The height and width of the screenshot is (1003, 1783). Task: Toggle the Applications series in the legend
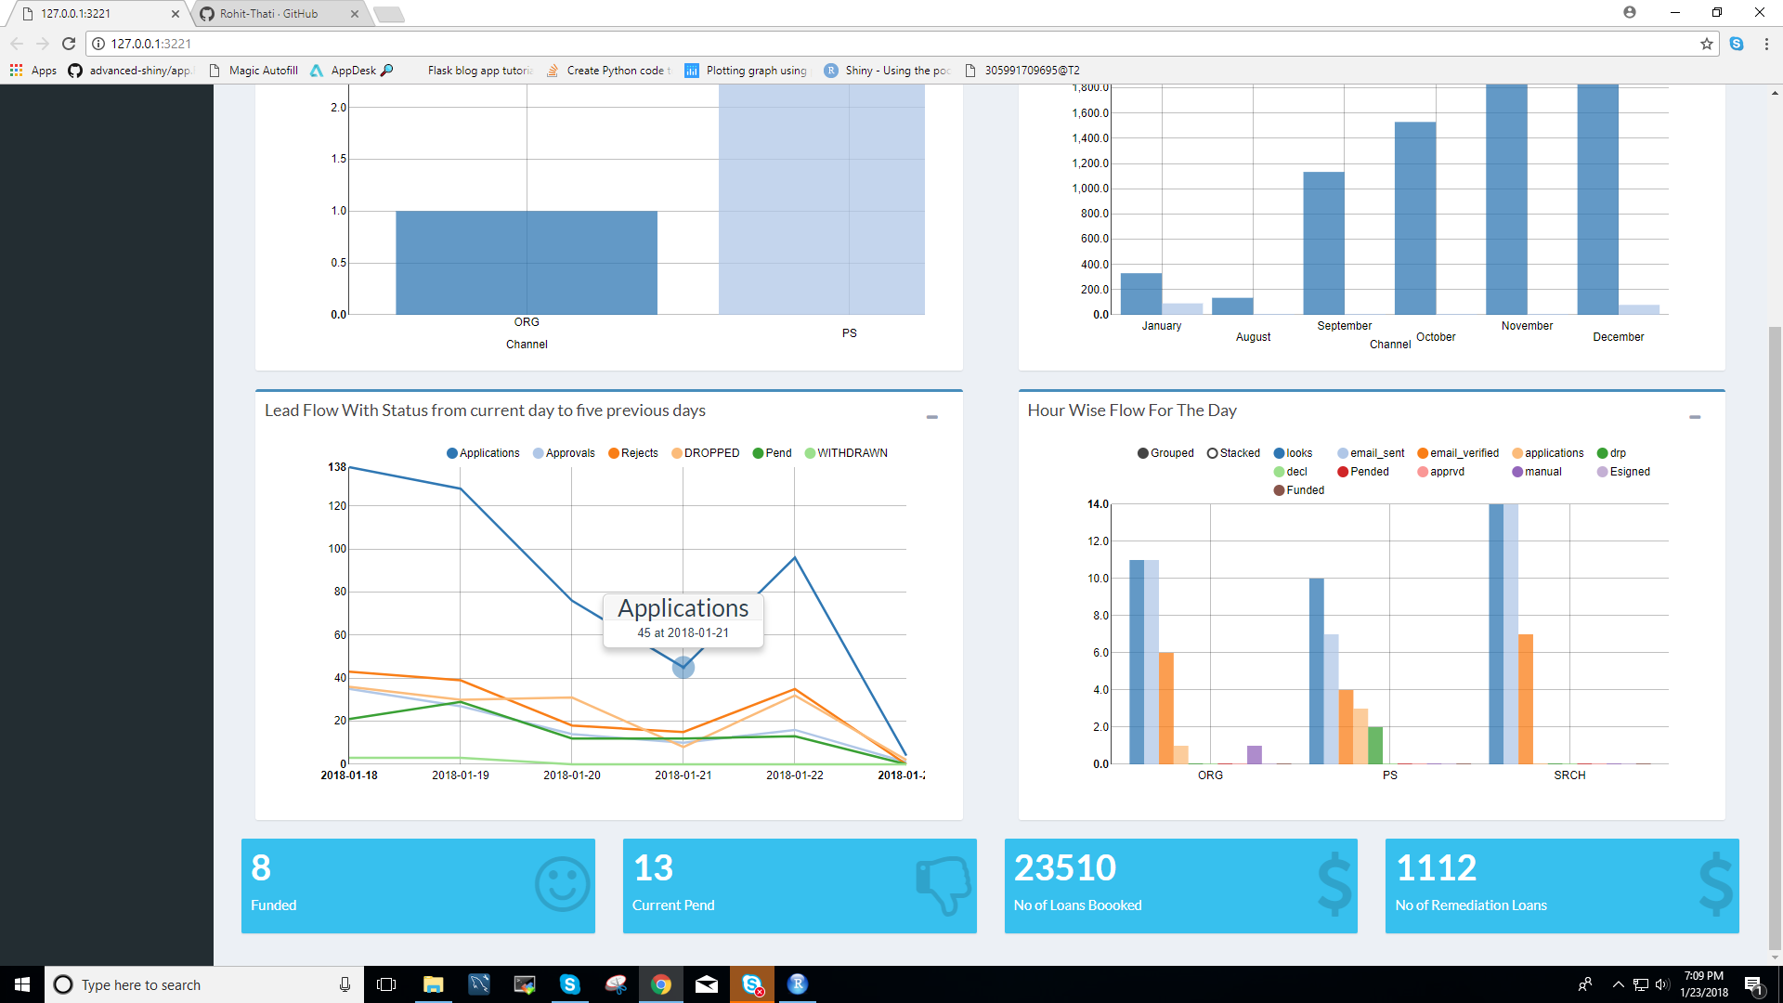coord(482,452)
